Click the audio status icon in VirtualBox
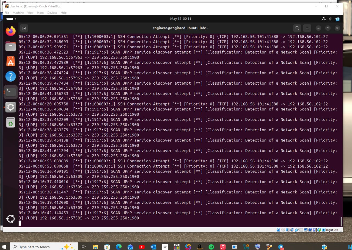The width and height of the screenshot is (352, 250). (x=288, y=230)
